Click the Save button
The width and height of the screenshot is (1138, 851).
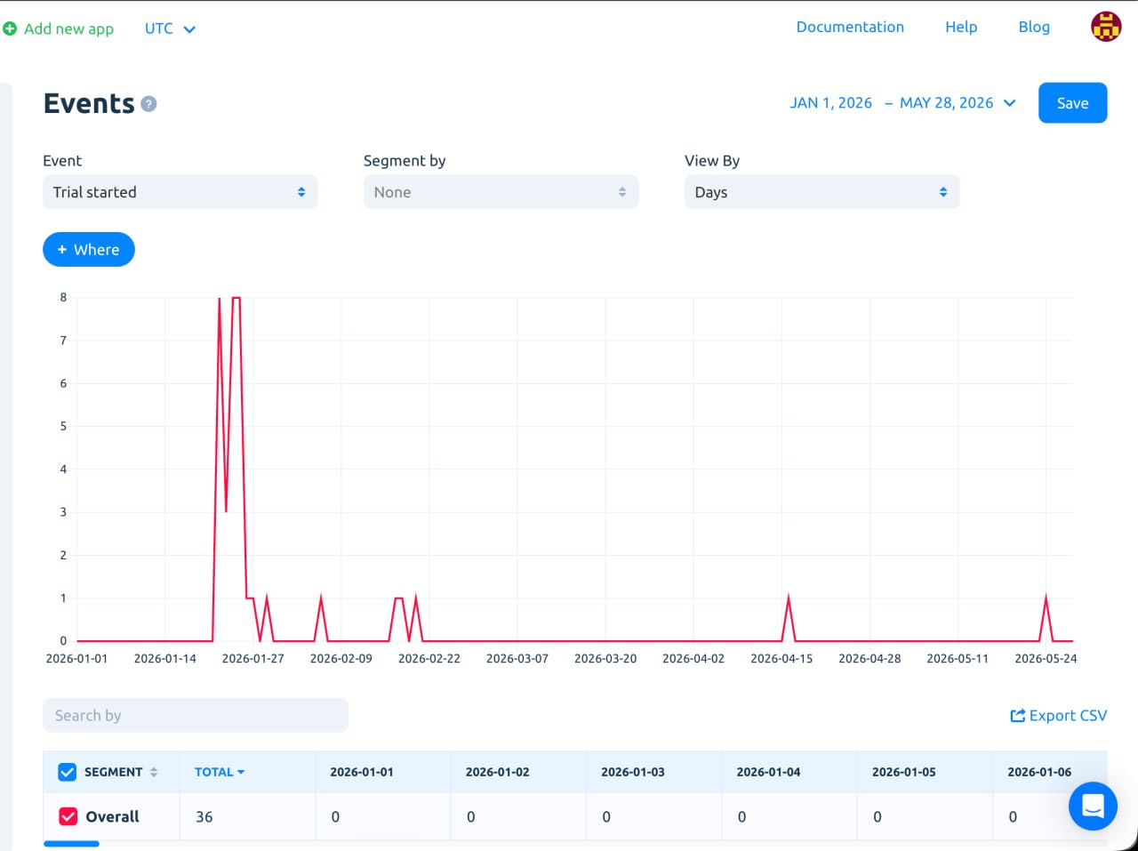point(1072,103)
